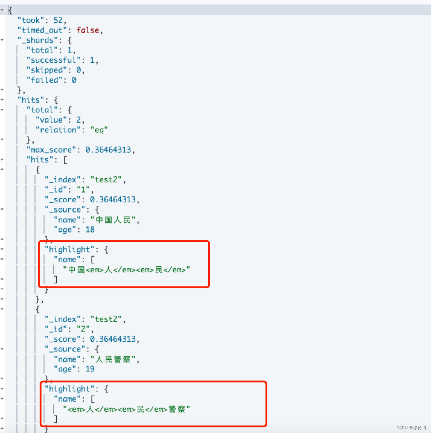
Task: Collapse the "highlight" object of the id 1 hit
Action: pyautogui.click(x=2, y=249)
